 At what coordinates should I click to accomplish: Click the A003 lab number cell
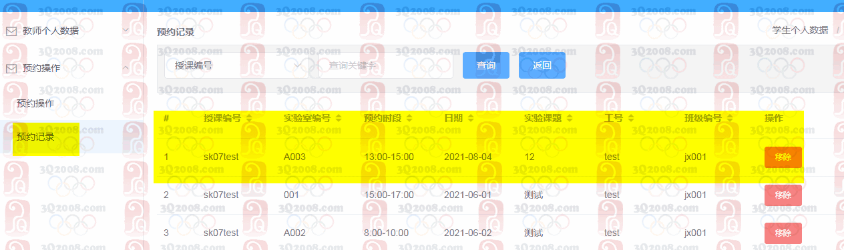(294, 157)
